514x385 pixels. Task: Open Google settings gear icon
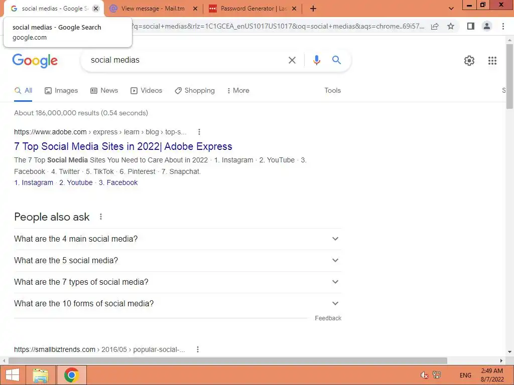pos(469,61)
